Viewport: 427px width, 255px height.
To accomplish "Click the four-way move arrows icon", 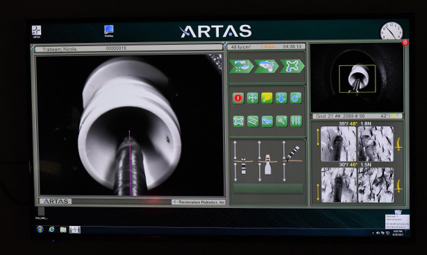I will (253, 98).
